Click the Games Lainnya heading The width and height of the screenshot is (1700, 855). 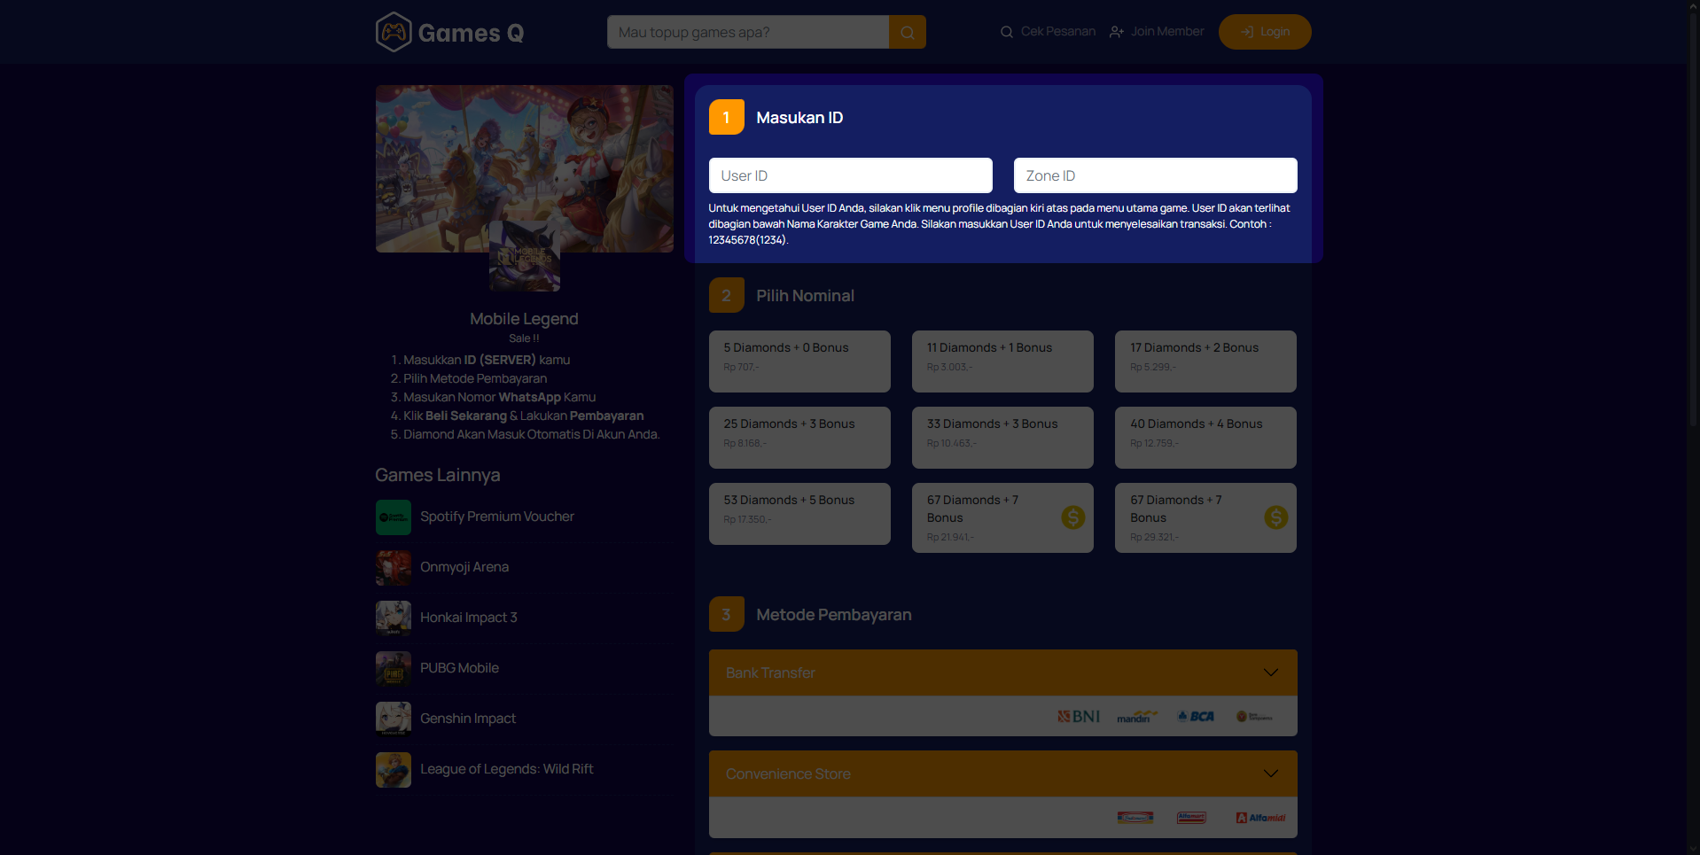(438, 476)
